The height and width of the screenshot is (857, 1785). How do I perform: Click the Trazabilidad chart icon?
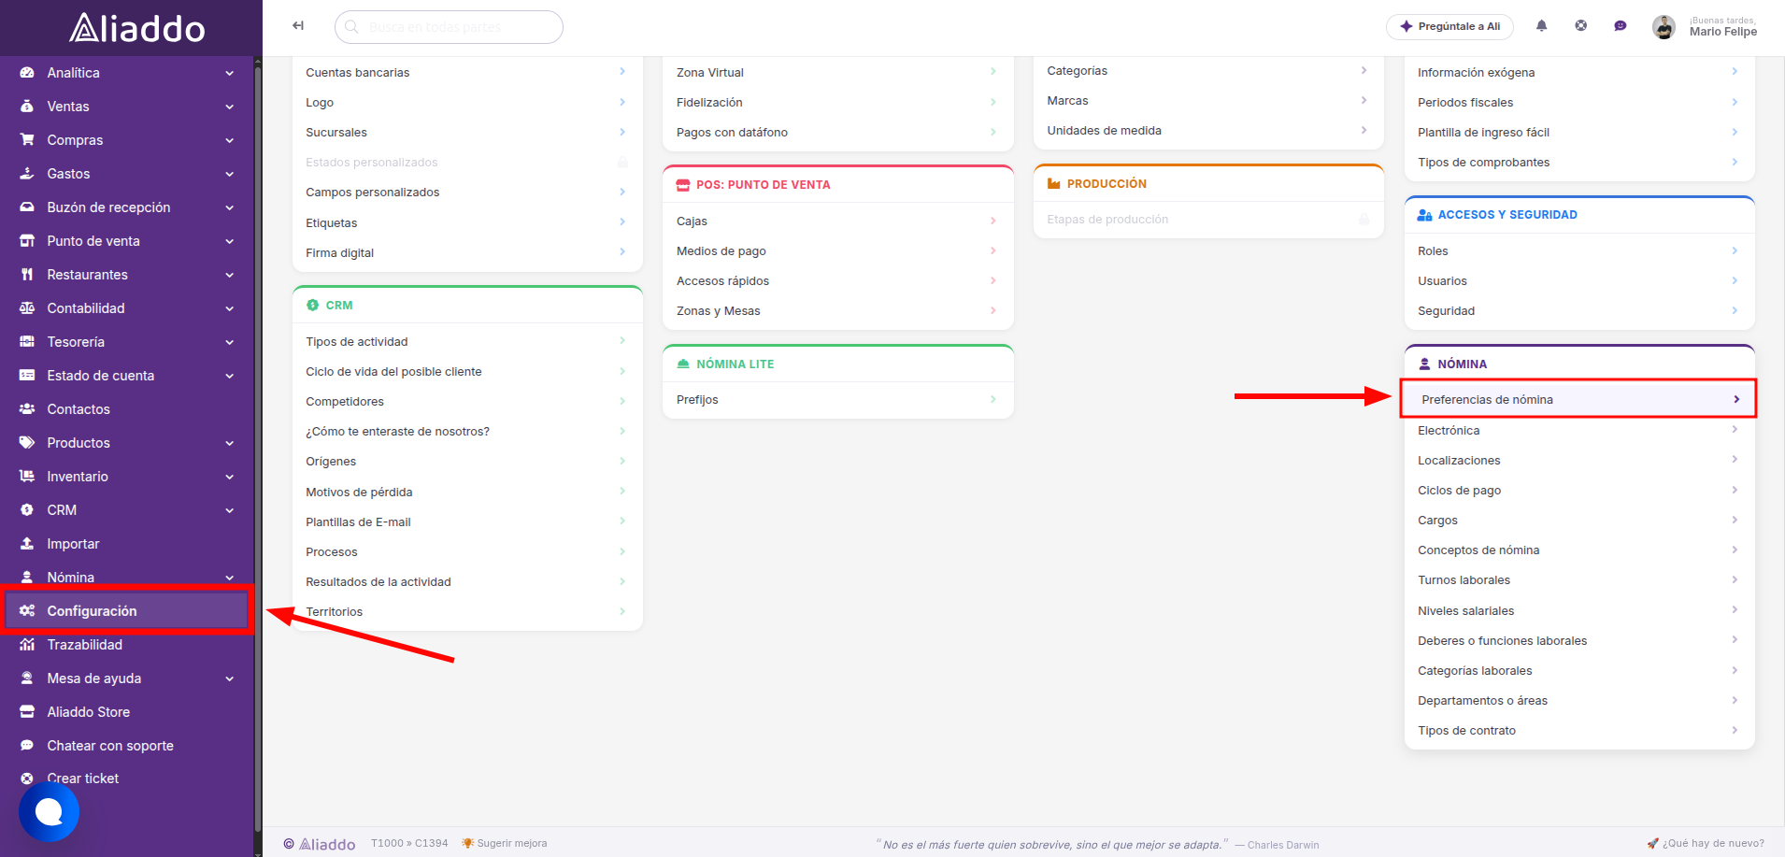point(27,645)
